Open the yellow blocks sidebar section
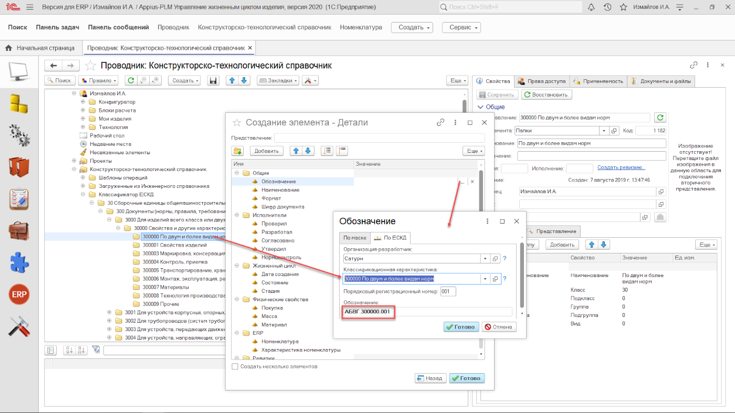The image size is (735, 413). (x=19, y=103)
